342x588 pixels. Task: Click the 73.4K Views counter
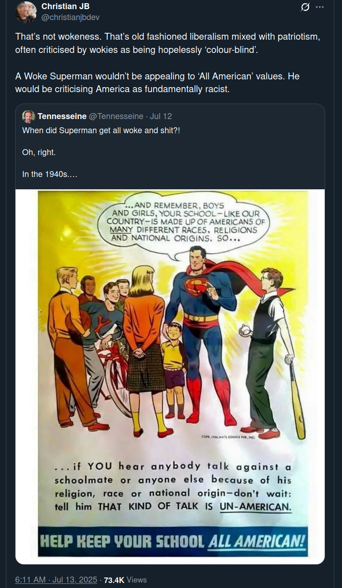click(125, 580)
